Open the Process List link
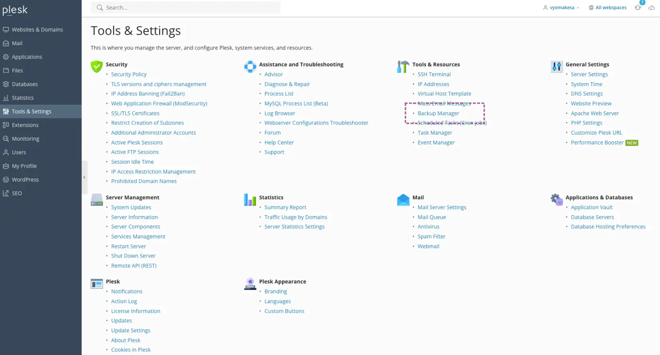 click(x=279, y=94)
